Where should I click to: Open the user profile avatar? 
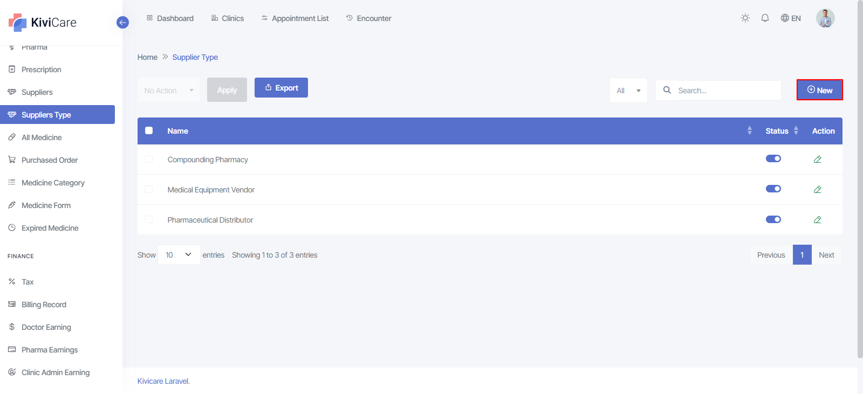(x=825, y=18)
